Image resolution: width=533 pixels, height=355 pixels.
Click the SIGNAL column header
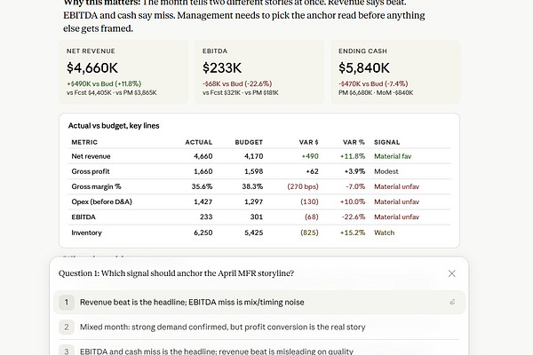(386, 142)
